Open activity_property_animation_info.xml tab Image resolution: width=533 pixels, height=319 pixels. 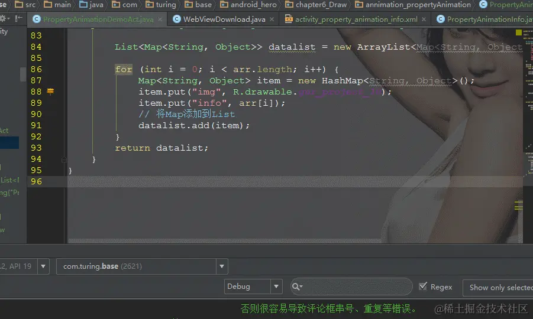point(356,19)
